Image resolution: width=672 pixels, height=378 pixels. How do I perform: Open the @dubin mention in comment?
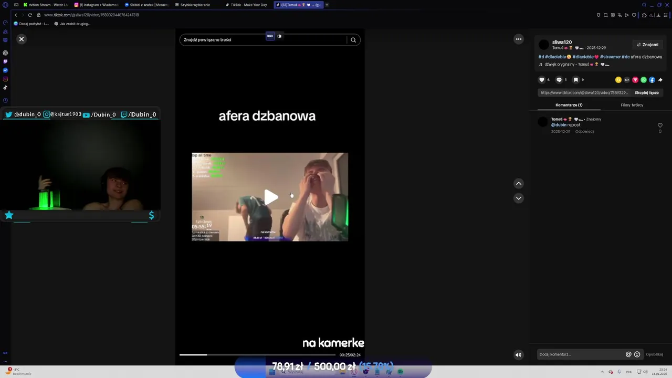tap(559, 125)
